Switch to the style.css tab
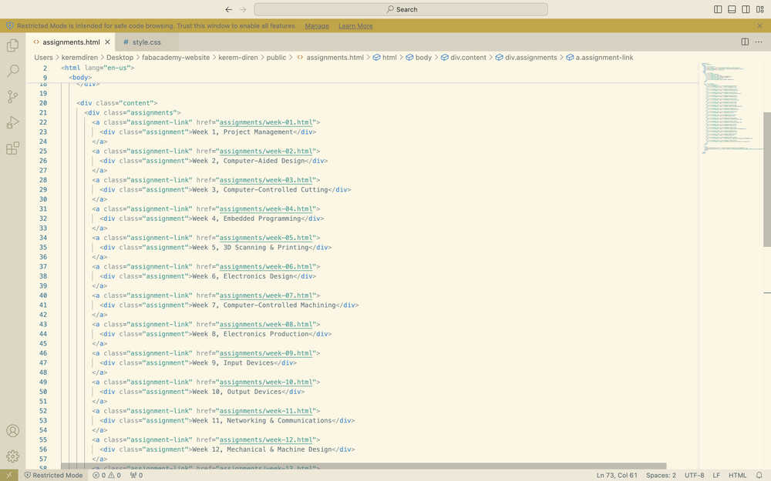The image size is (771, 481). pyautogui.click(x=146, y=42)
